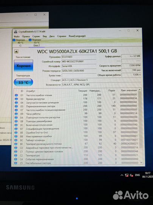Click the ID column header

[22, 91]
